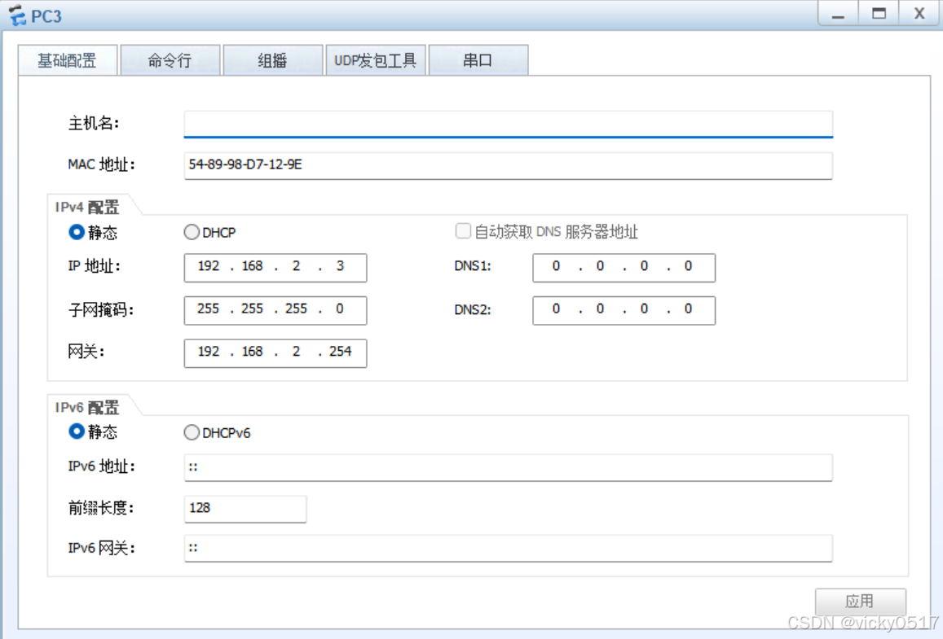Select IPv4 静态 radio button
This screenshot has width=943, height=639.
77,232
